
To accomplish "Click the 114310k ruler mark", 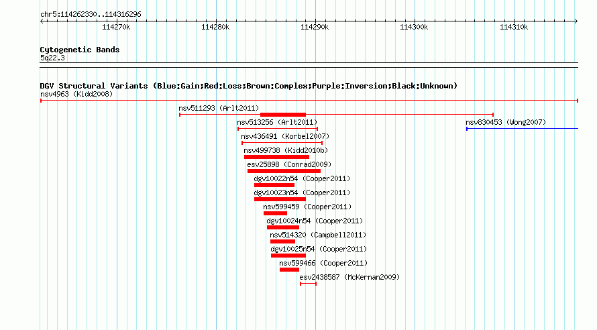I will point(514,27).
